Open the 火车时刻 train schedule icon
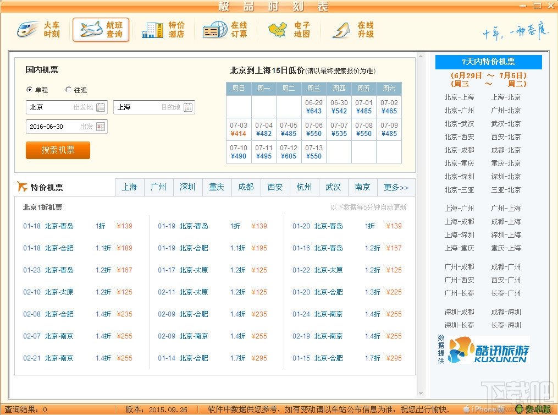 (38, 30)
